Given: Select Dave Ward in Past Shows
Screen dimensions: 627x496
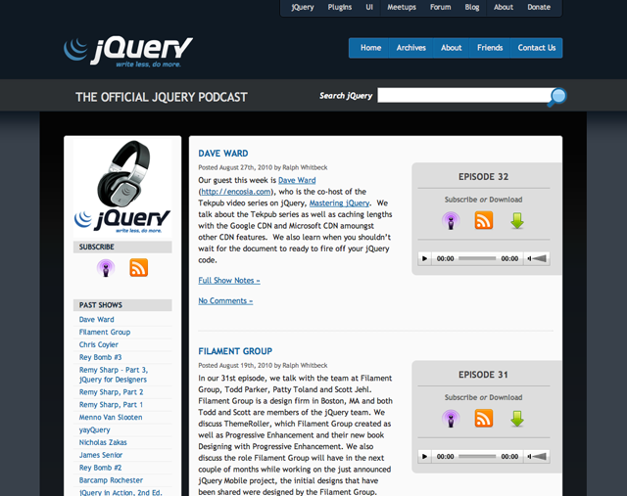Looking at the screenshot, I should click(96, 320).
